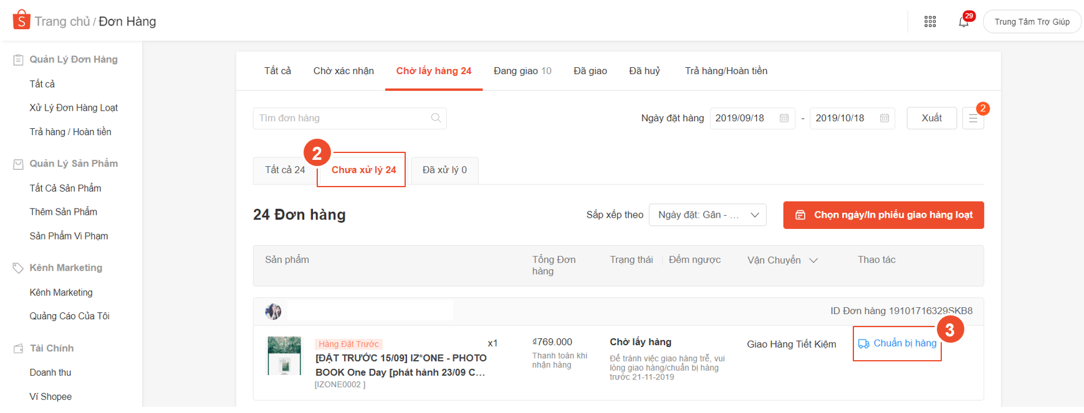Switch to the Tất cả orders tab
Screen dimensions: 1084x413
coord(277,71)
